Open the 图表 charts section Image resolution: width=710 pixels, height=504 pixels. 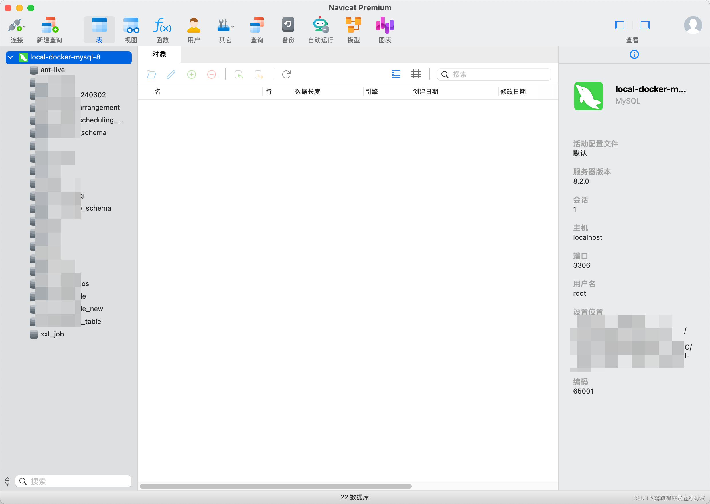click(x=385, y=30)
